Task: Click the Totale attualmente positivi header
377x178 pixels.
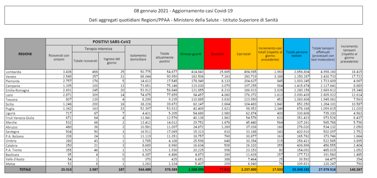Action: (x=164, y=57)
